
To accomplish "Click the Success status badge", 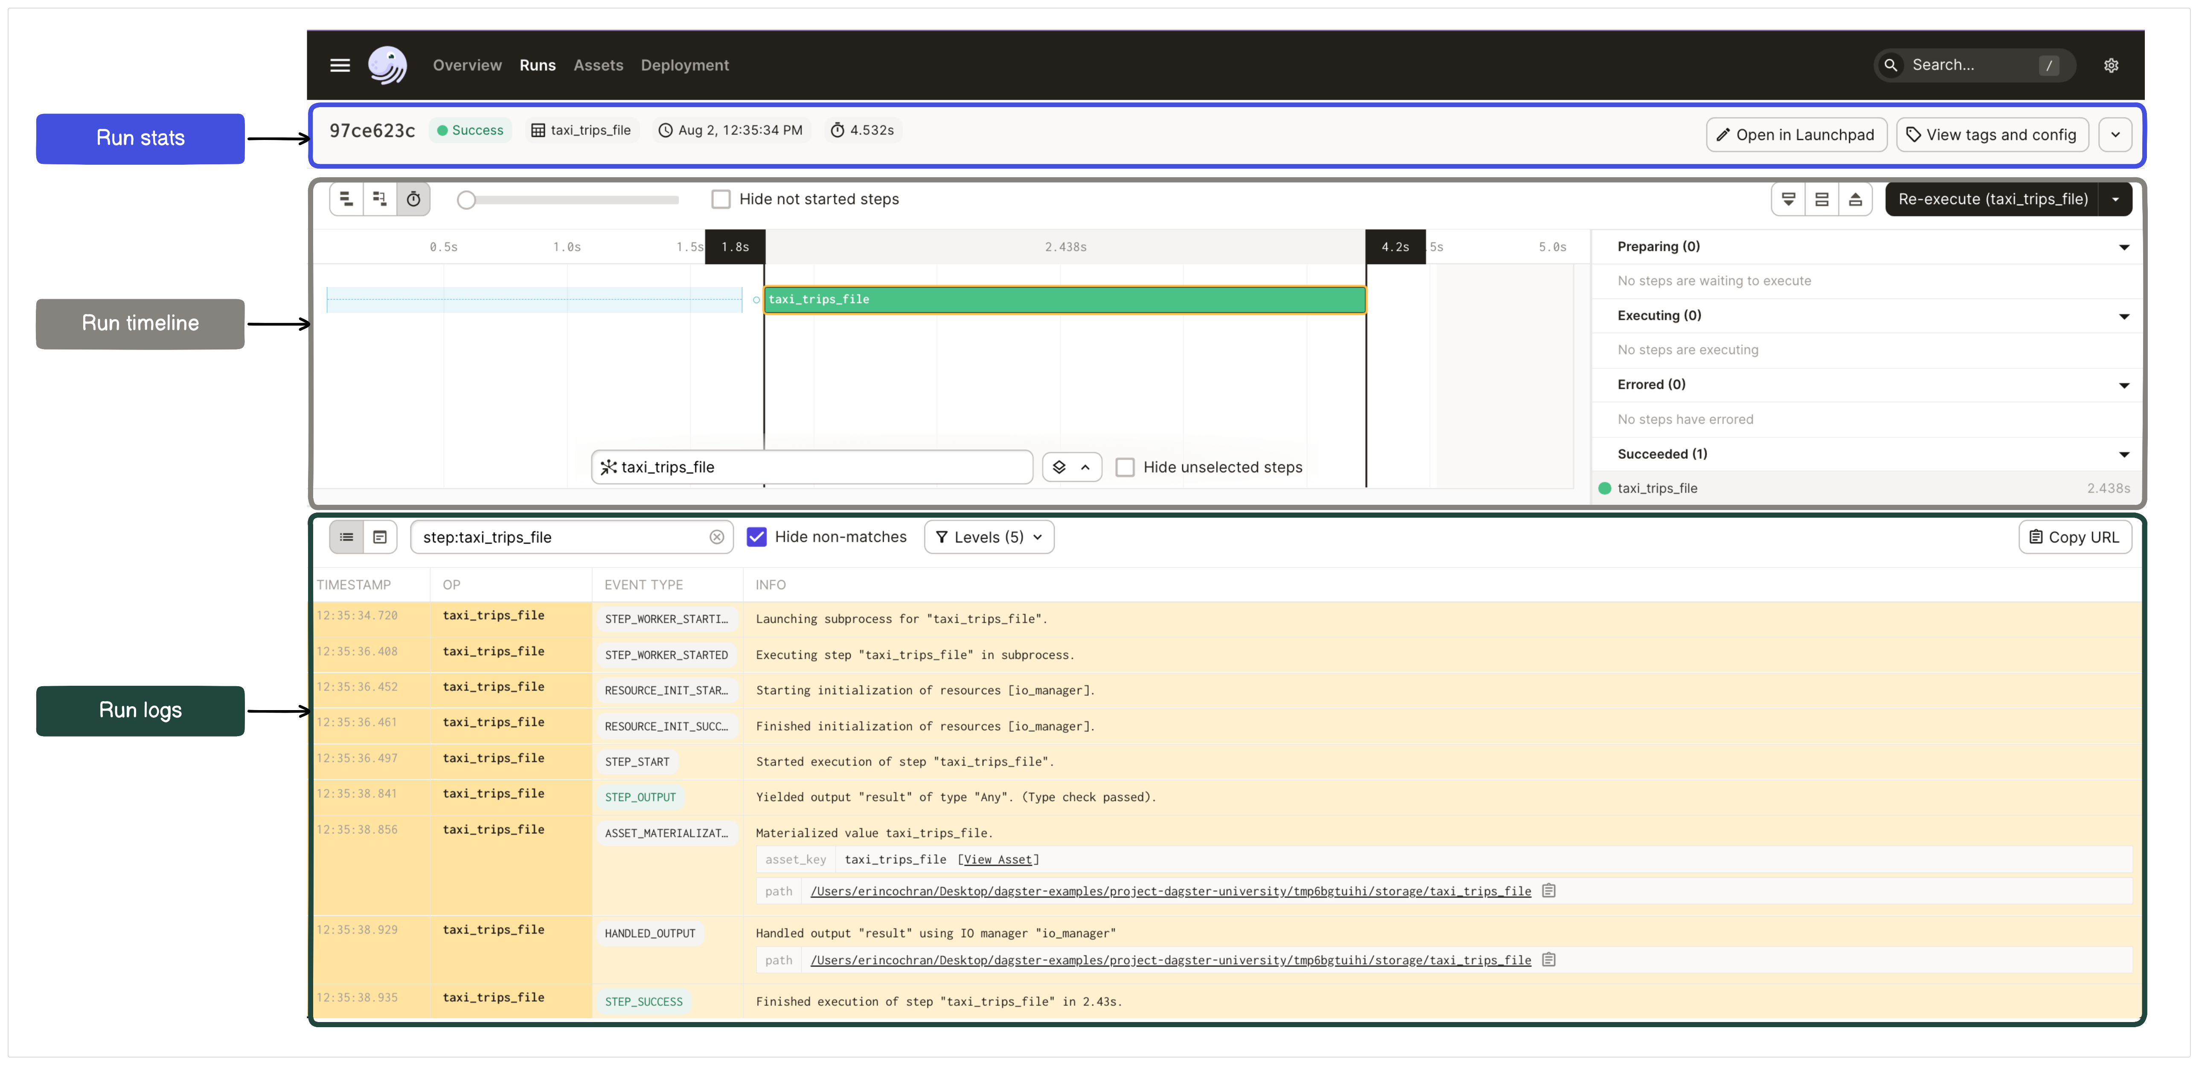I will (469, 131).
